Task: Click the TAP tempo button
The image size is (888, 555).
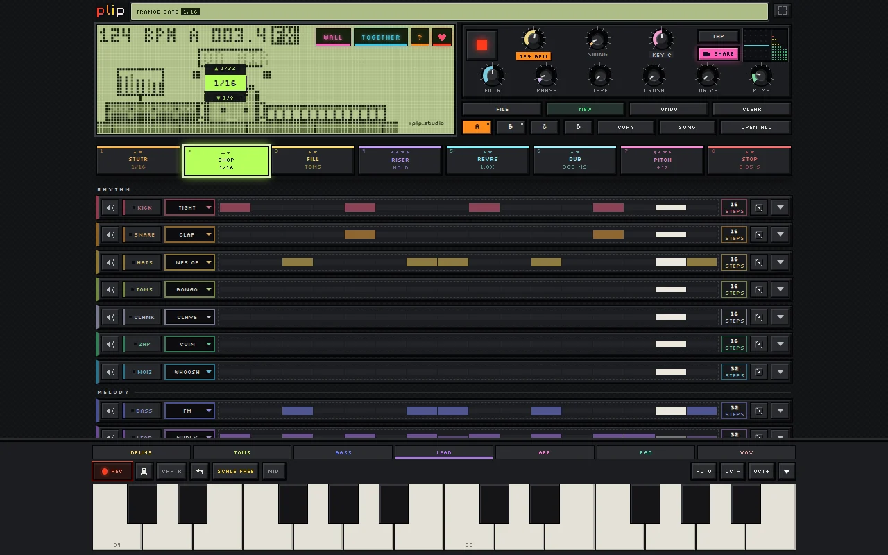Action: [x=718, y=36]
